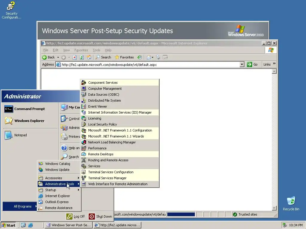Click the Back button in IE toolbar
The height and width of the screenshot is (229, 306).
[49, 57]
